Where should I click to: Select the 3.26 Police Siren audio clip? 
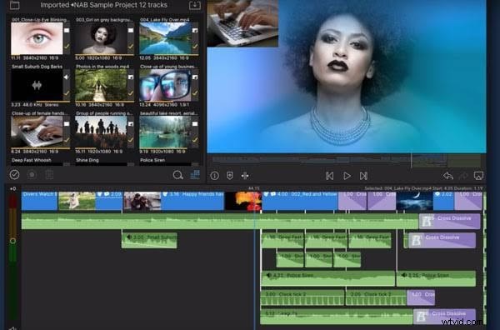pyautogui.click(x=436, y=278)
